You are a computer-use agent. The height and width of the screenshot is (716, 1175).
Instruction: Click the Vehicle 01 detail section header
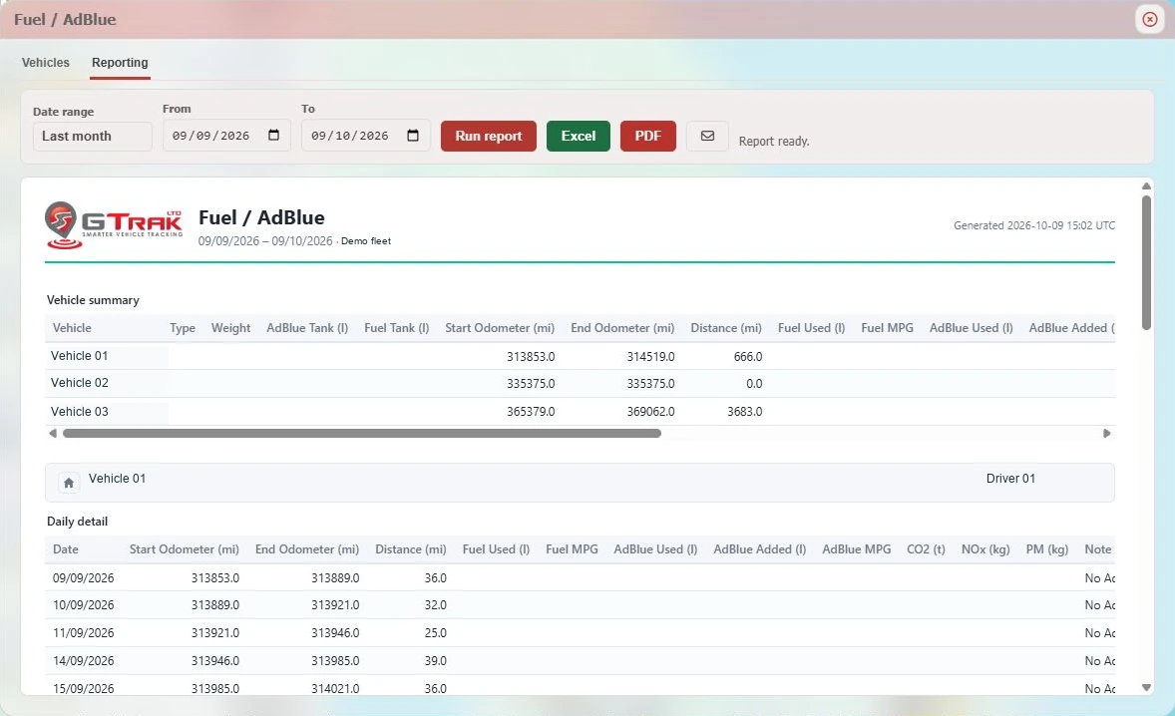(580, 483)
